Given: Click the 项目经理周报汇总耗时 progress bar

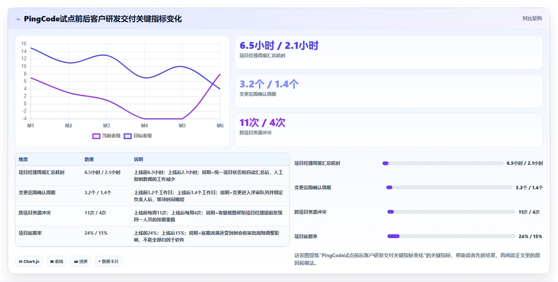Looking at the screenshot, I should point(443,163).
